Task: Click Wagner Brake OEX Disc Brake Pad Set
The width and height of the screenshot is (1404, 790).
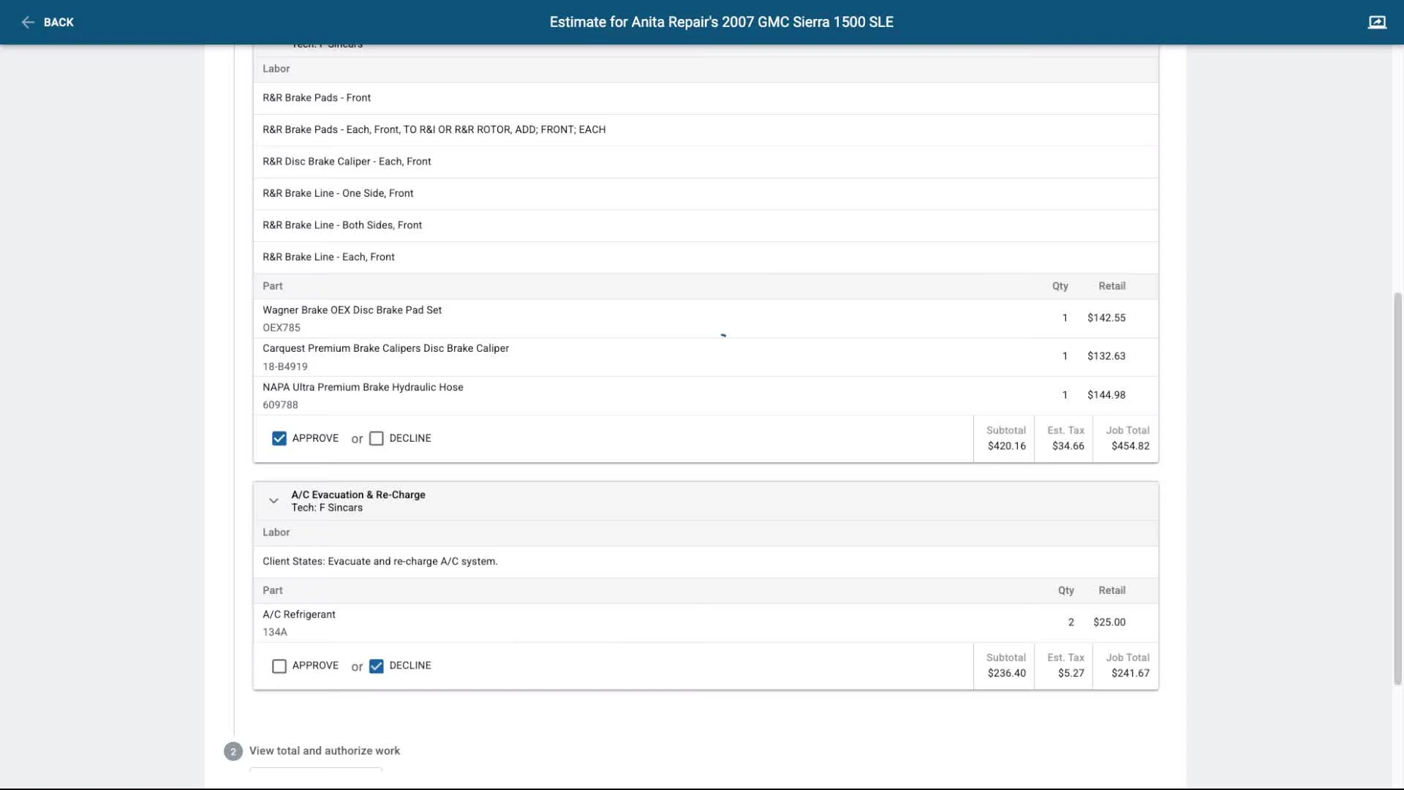Action: click(x=352, y=310)
